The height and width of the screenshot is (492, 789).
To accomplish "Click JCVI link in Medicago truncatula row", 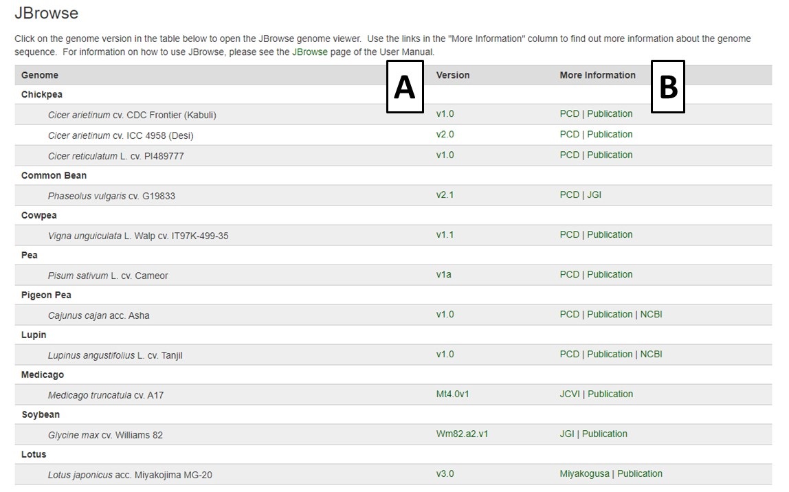I will [x=570, y=394].
